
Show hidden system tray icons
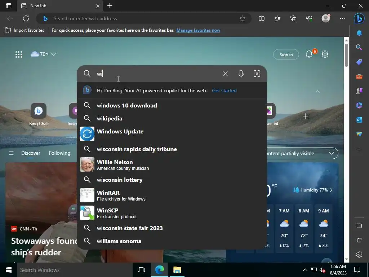305,270
